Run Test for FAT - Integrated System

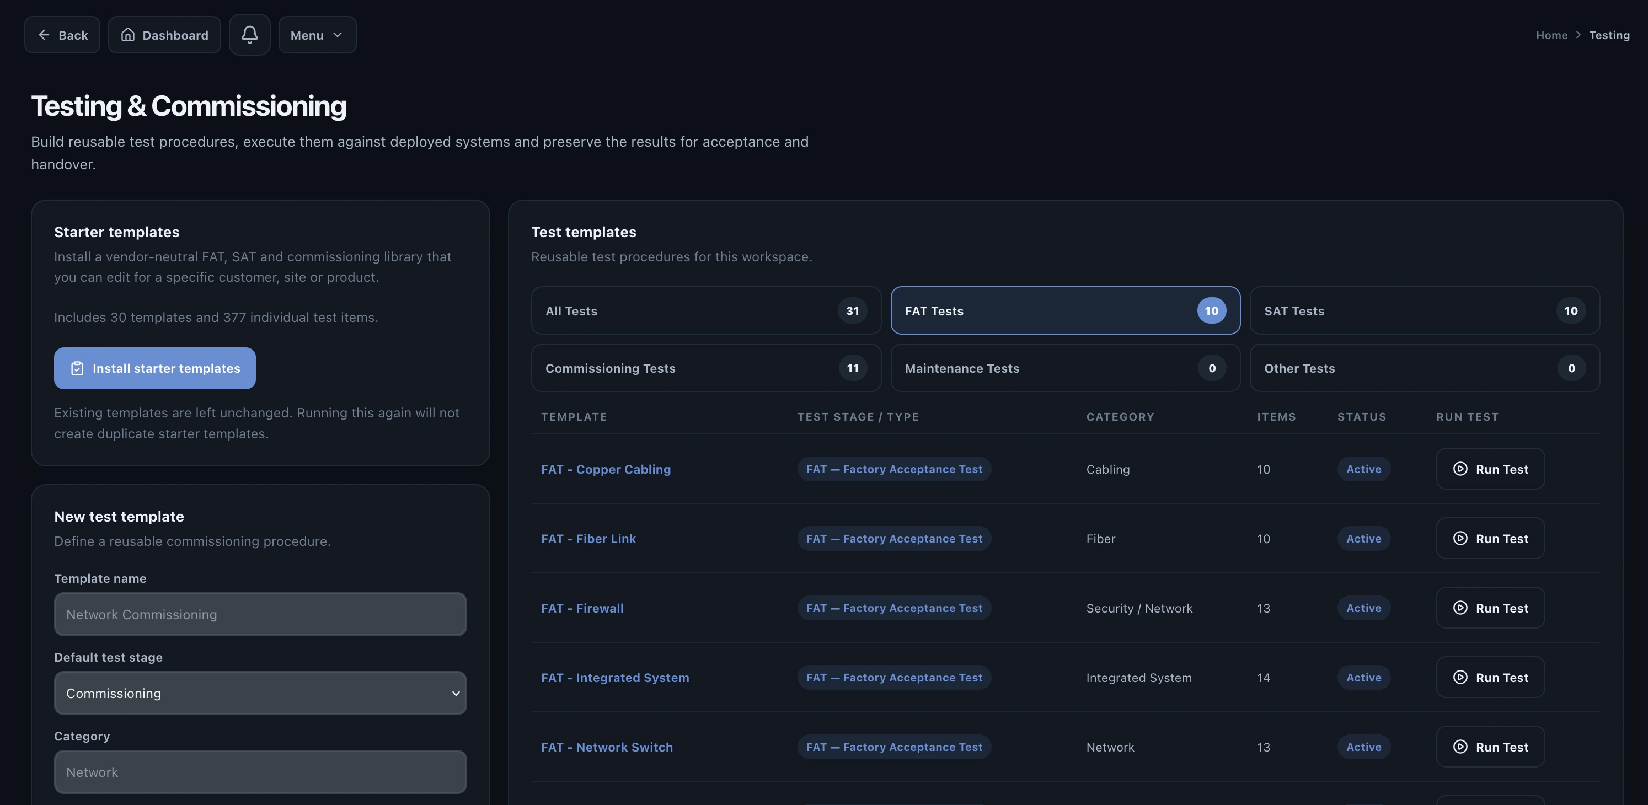[1490, 677]
